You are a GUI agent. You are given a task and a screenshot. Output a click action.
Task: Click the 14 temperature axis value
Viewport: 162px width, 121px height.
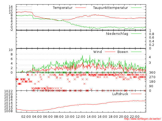11,7
